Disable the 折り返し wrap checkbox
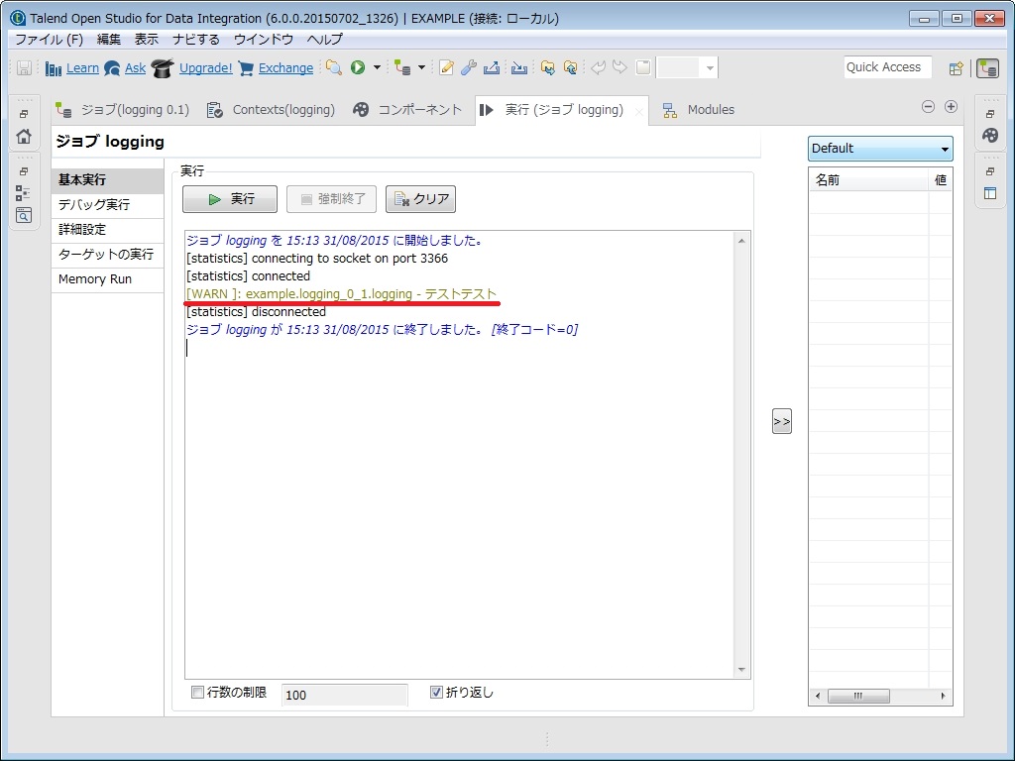The height and width of the screenshot is (761, 1015). coord(435,692)
